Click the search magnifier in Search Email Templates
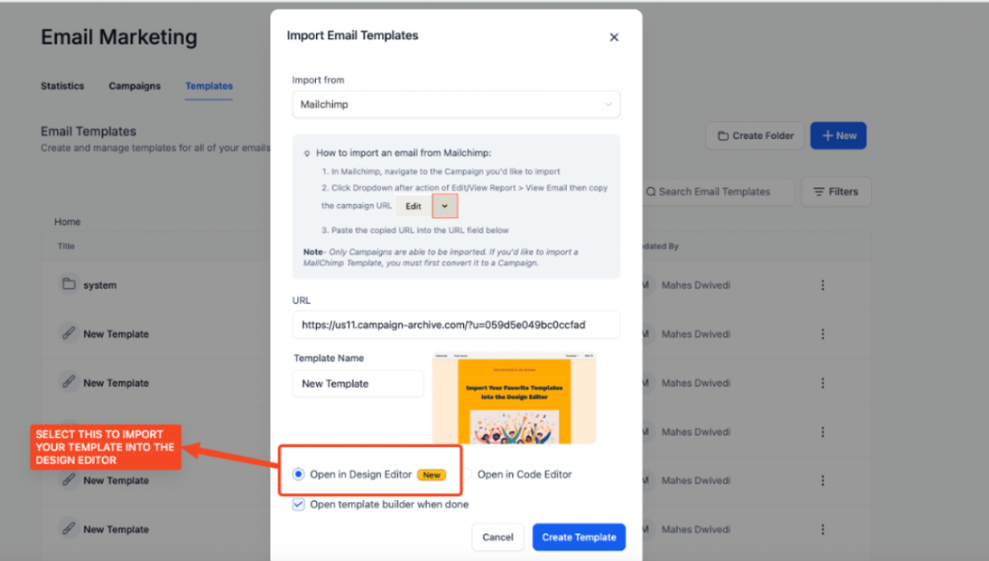The height and width of the screenshot is (561, 989). pos(651,192)
